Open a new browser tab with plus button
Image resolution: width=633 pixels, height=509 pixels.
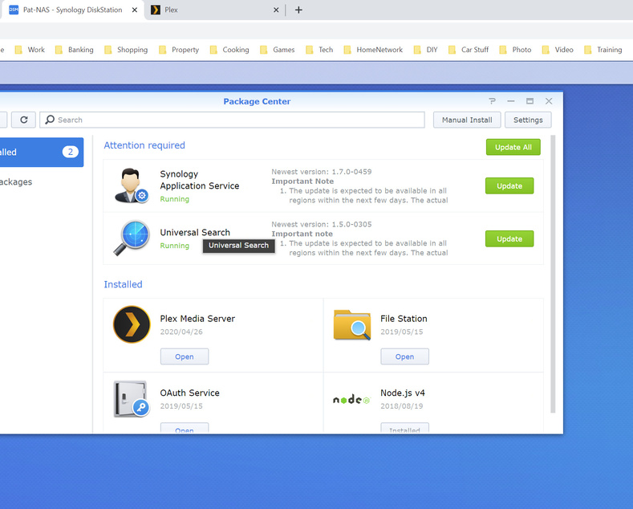pyautogui.click(x=298, y=10)
